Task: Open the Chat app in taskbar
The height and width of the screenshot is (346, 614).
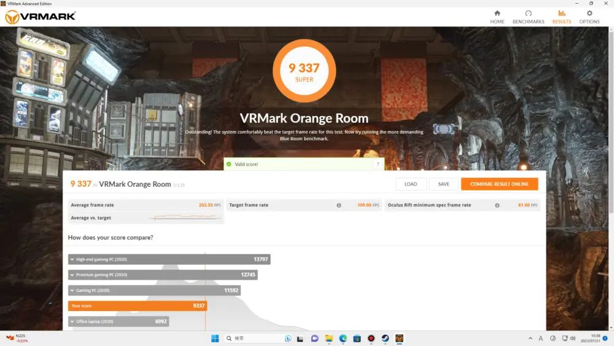Action: tap(314, 339)
